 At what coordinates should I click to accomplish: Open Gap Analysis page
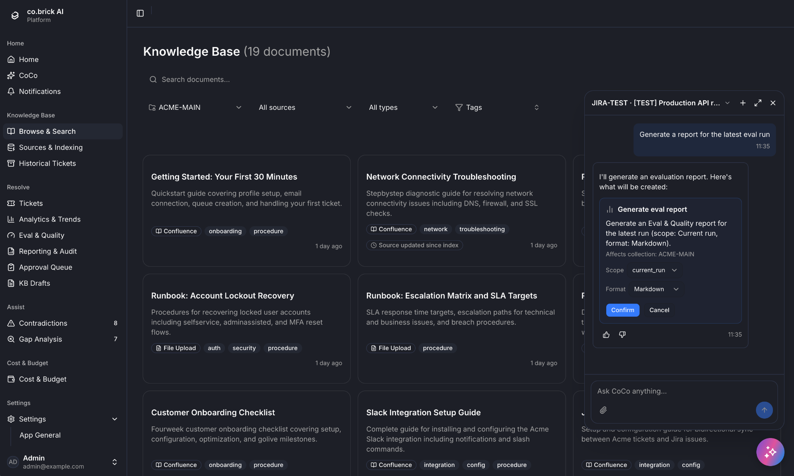[62, 339]
